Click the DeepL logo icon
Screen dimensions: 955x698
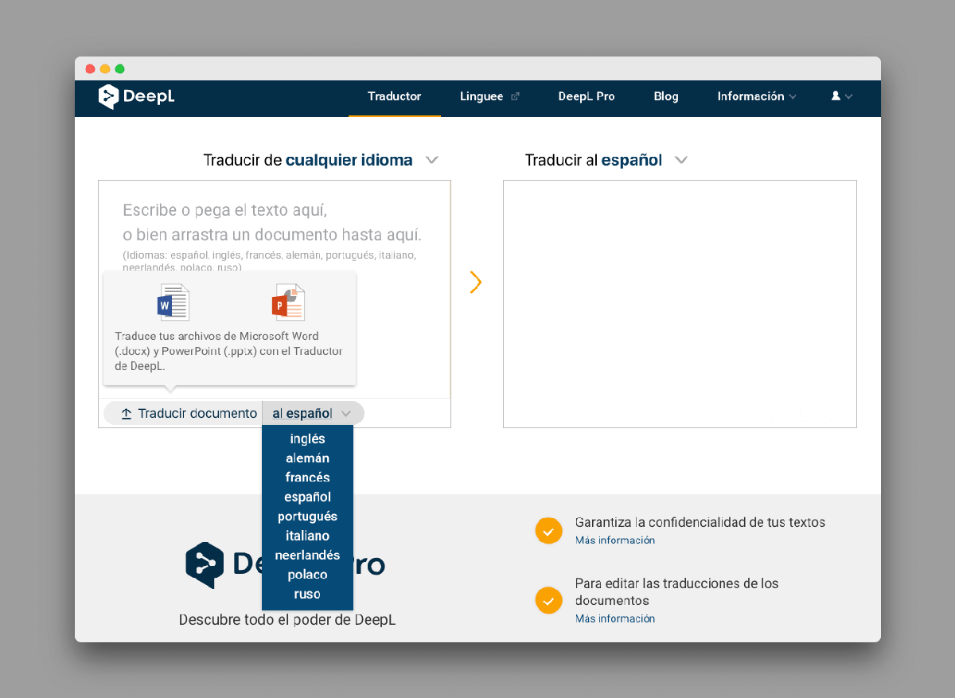[x=107, y=97]
